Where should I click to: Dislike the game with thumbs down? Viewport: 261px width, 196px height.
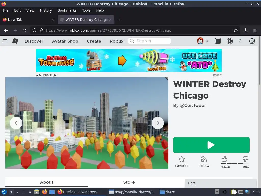245,159
